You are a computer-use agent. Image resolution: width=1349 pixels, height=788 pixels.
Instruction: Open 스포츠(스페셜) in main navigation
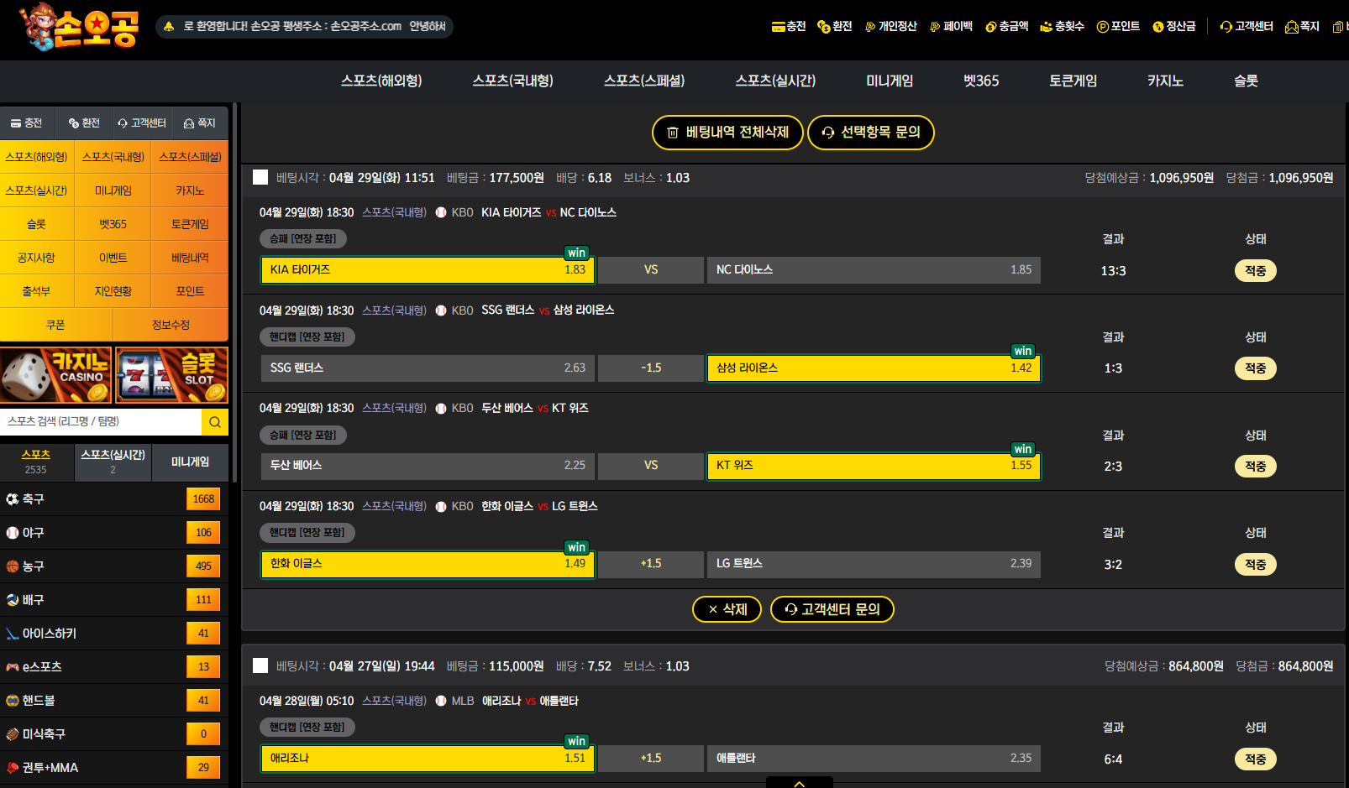coord(644,81)
